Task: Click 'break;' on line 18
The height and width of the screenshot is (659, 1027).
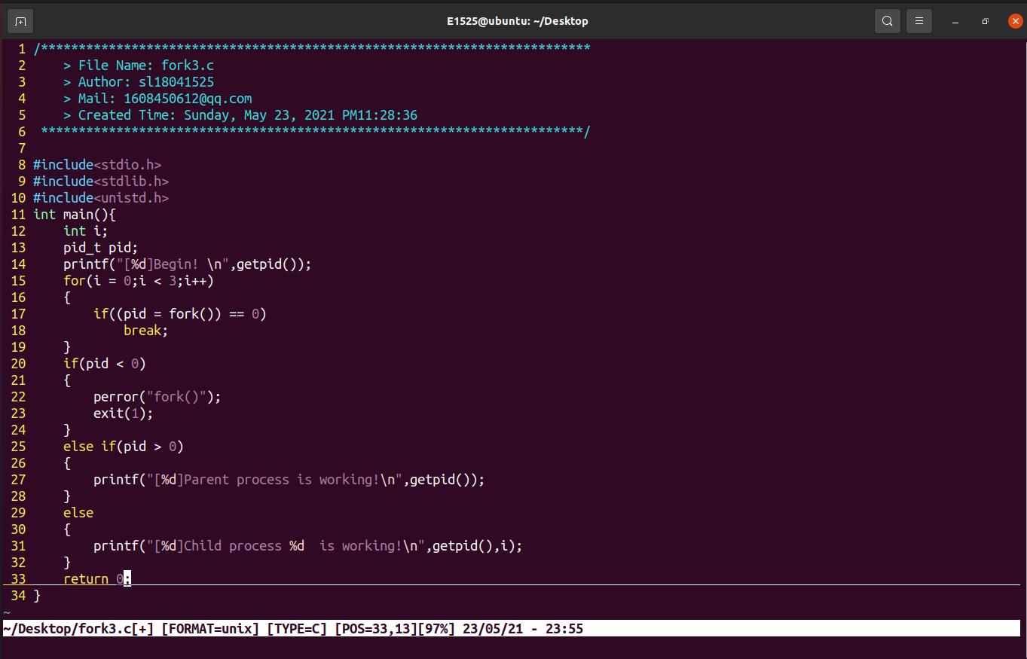Action: click(x=146, y=331)
